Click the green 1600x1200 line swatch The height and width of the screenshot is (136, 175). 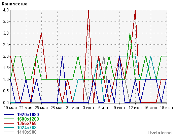click(9, 119)
